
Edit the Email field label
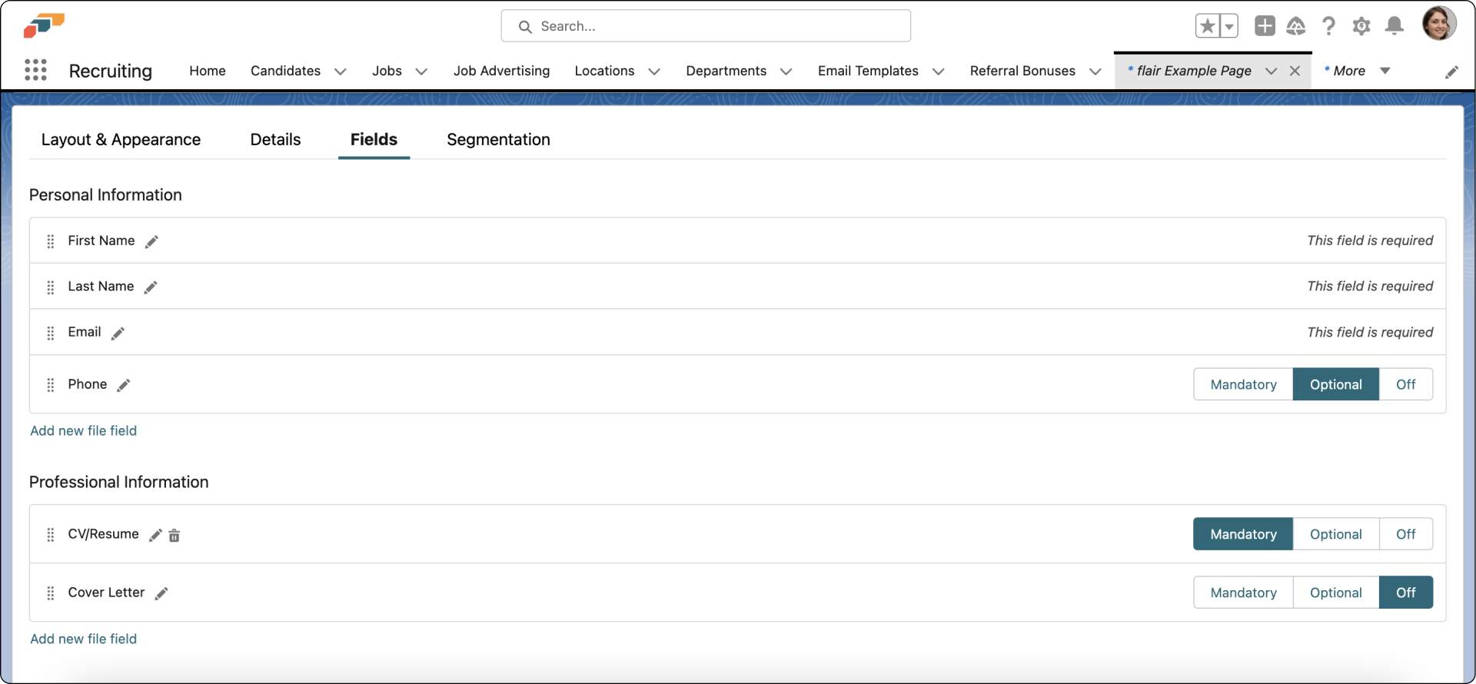pos(118,333)
